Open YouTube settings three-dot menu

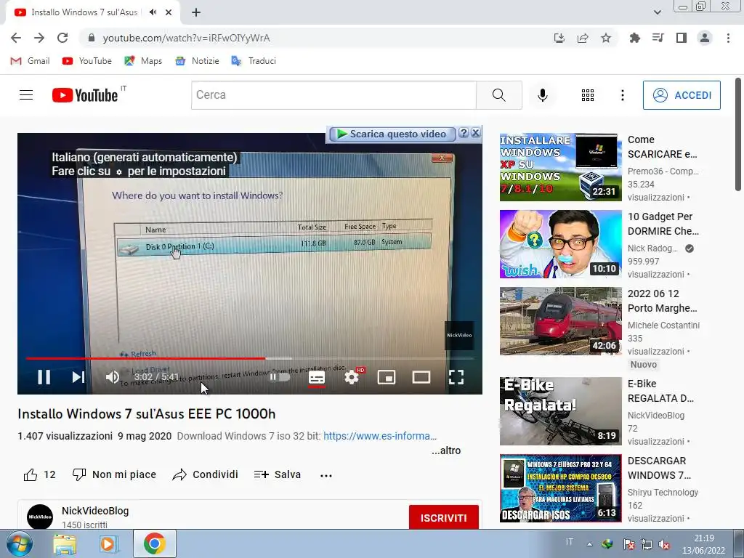point(623,95)
